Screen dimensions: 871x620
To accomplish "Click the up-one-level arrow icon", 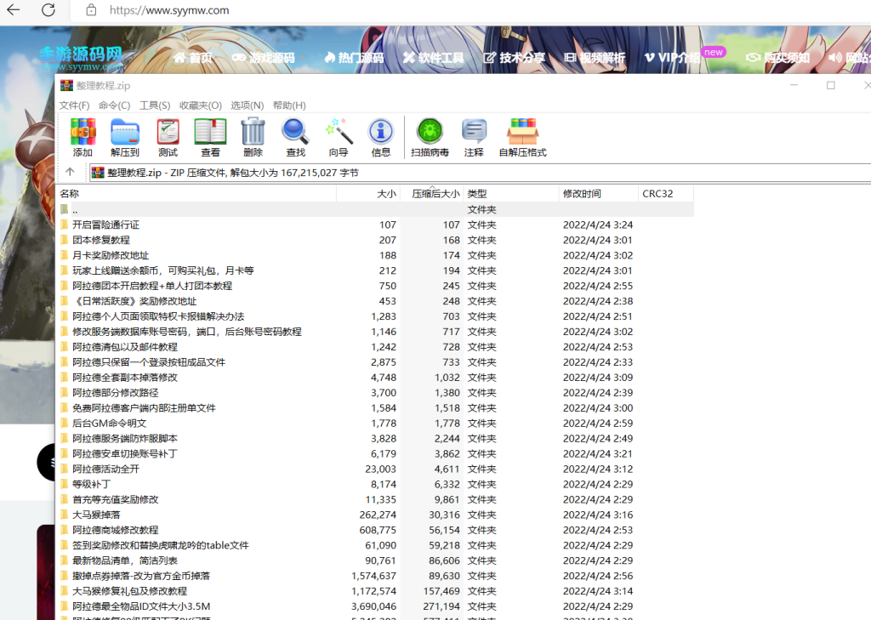I will tap(70, 171).
